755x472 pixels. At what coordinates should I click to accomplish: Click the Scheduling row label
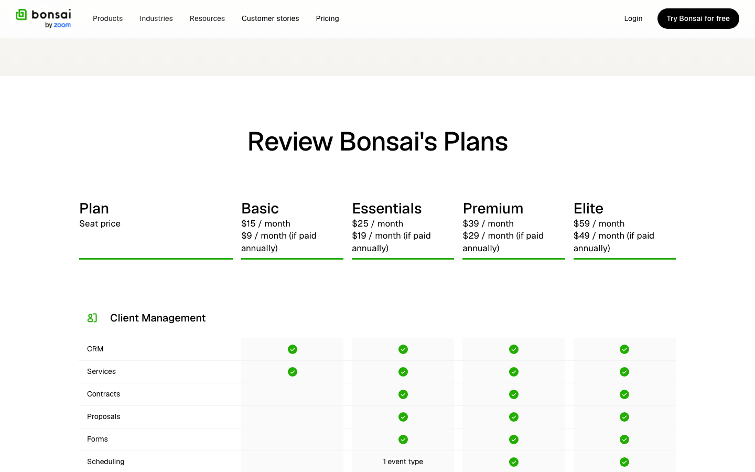point(106,462)
